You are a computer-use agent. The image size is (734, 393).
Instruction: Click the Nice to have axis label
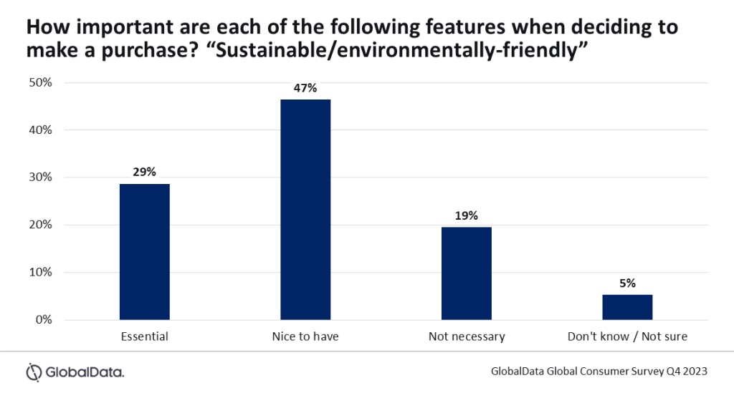pyautogui.click(x=305, y=336)
